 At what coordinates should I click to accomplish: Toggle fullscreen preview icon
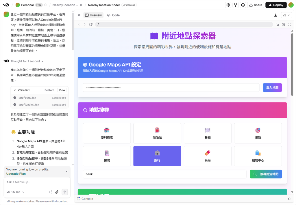(290, 24)
